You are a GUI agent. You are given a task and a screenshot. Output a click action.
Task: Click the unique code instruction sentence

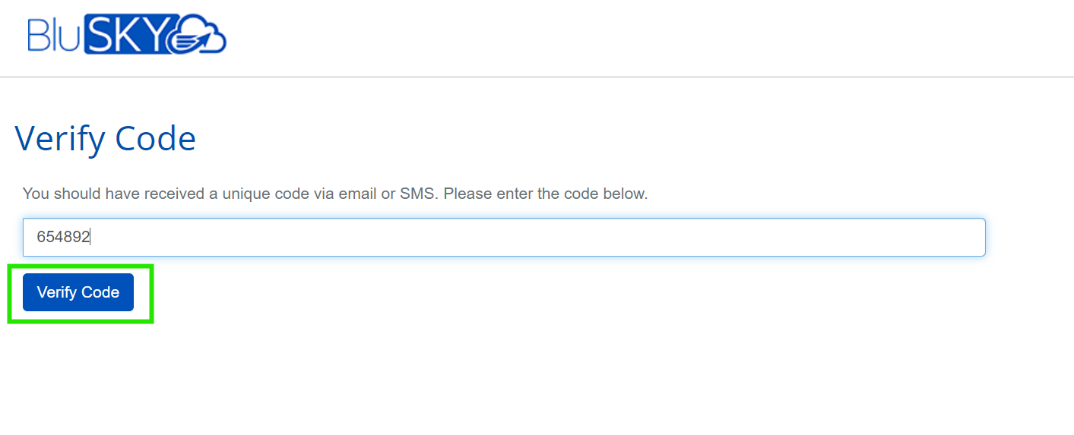334,194
